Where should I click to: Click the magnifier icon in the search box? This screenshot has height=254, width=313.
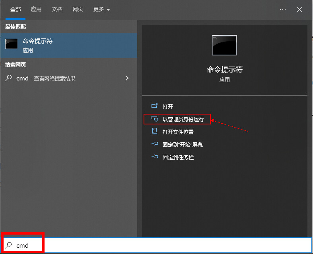[9, 245]
